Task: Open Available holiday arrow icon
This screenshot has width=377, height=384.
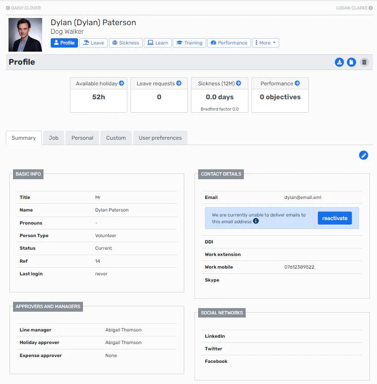Action: 121,84
